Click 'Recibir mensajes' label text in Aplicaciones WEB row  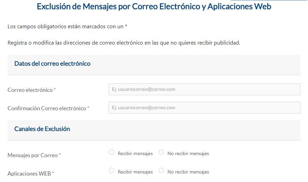click(135, 172)
